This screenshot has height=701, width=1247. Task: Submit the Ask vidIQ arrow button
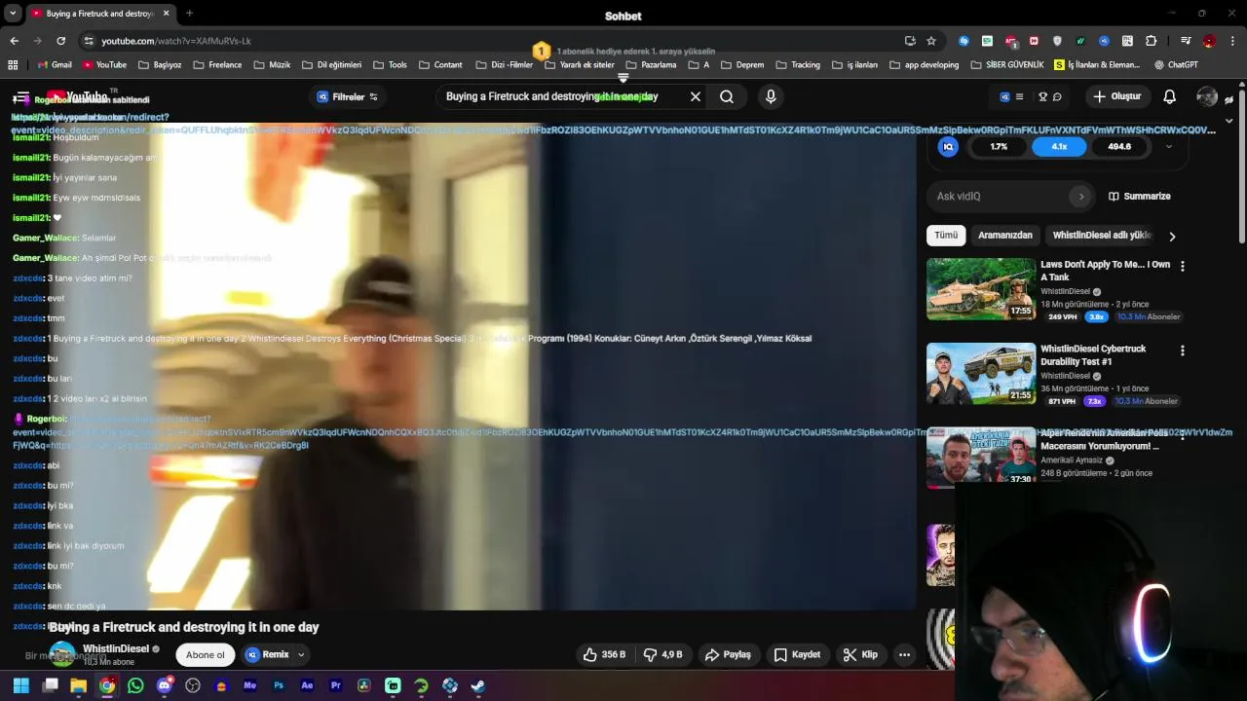[x=1080, y=196]
